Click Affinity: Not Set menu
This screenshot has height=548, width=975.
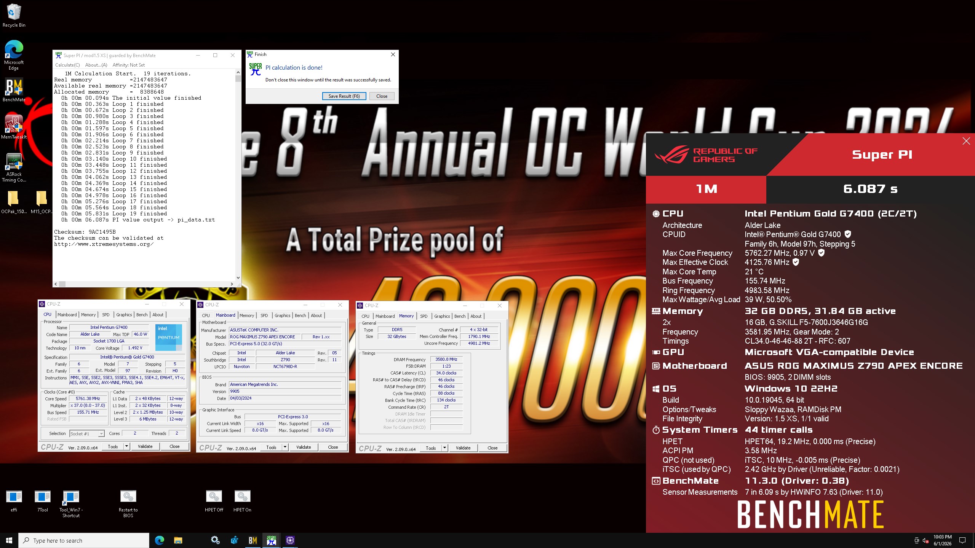[129, 65]
